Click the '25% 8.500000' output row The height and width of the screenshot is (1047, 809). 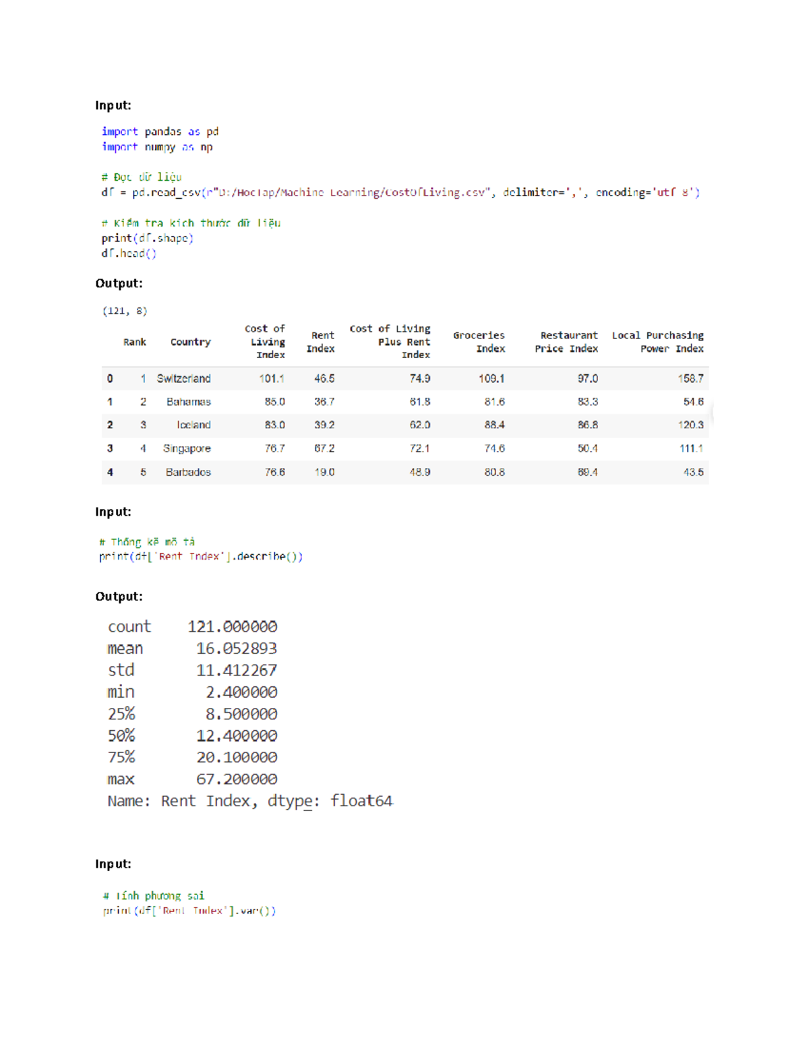(193, 714)
